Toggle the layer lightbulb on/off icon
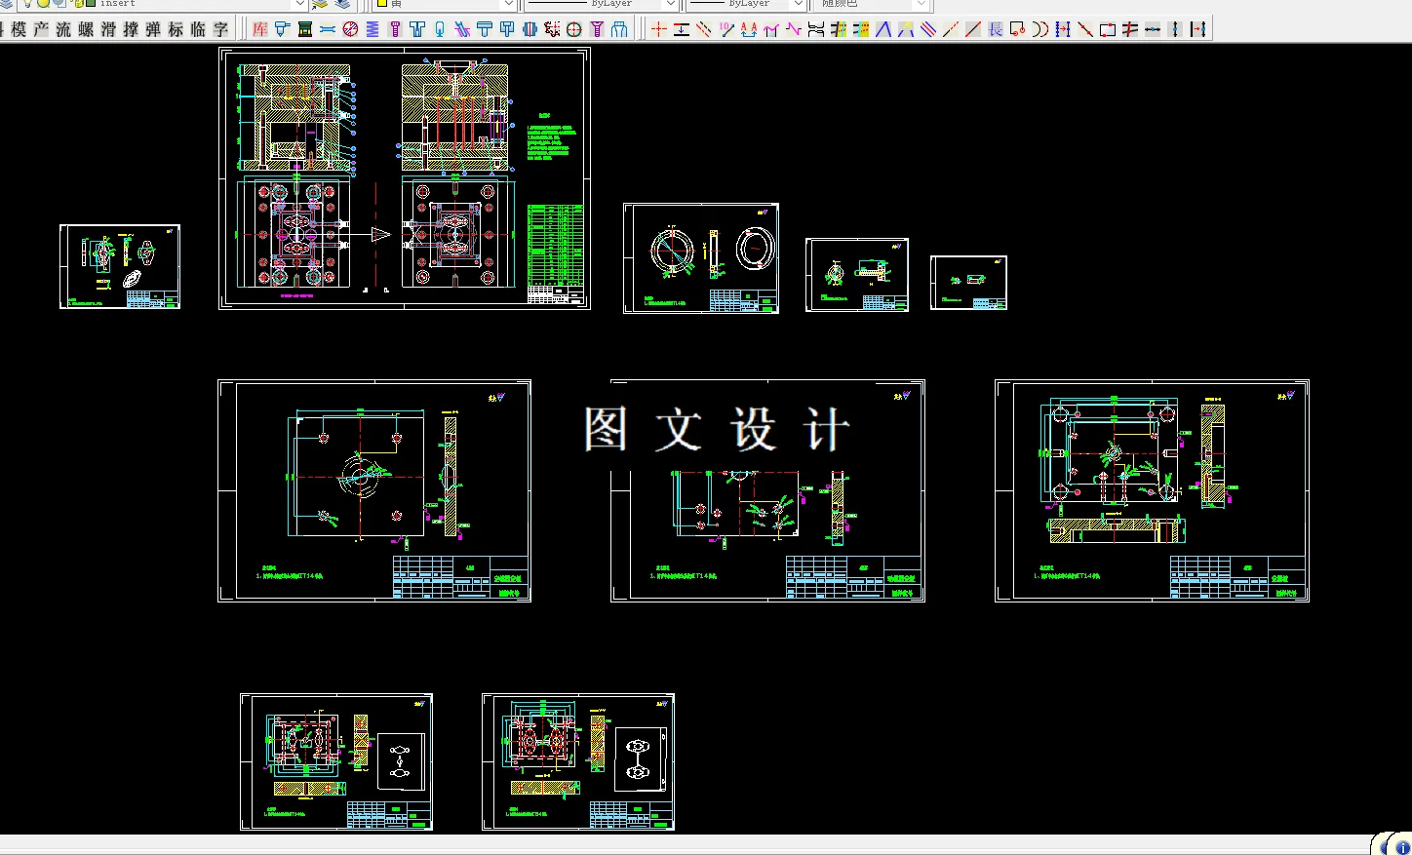 click(x=27, y=4)
